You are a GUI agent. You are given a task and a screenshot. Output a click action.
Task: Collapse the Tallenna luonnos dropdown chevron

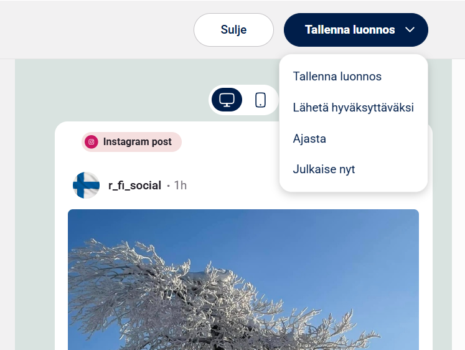[410, 30]
